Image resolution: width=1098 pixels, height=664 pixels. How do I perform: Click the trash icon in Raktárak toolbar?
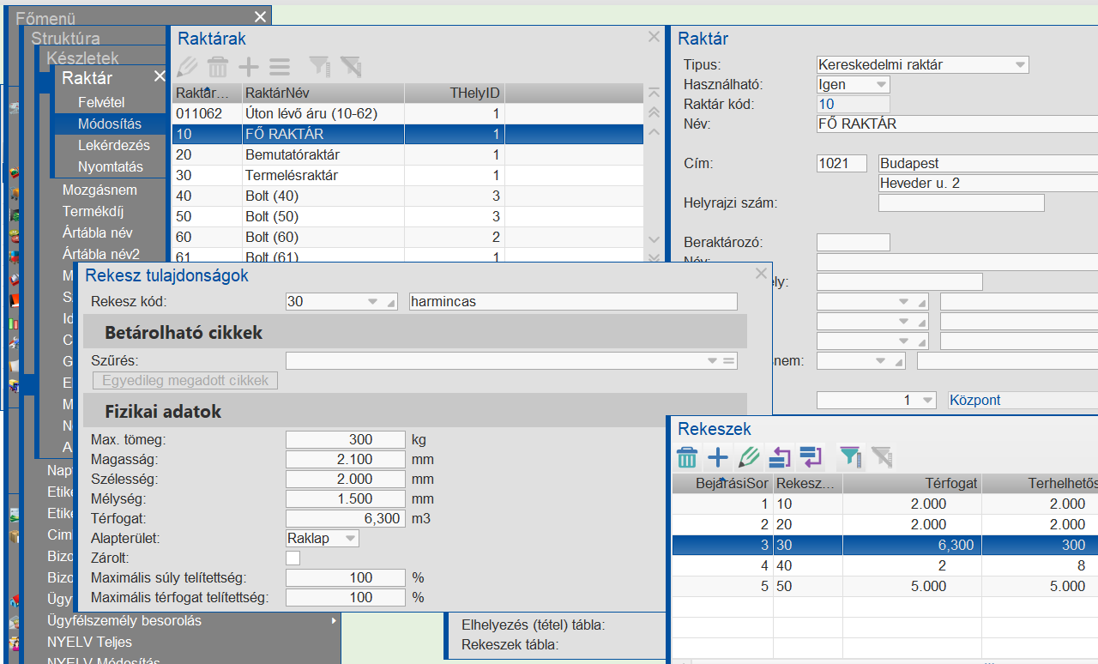[218, 67]
